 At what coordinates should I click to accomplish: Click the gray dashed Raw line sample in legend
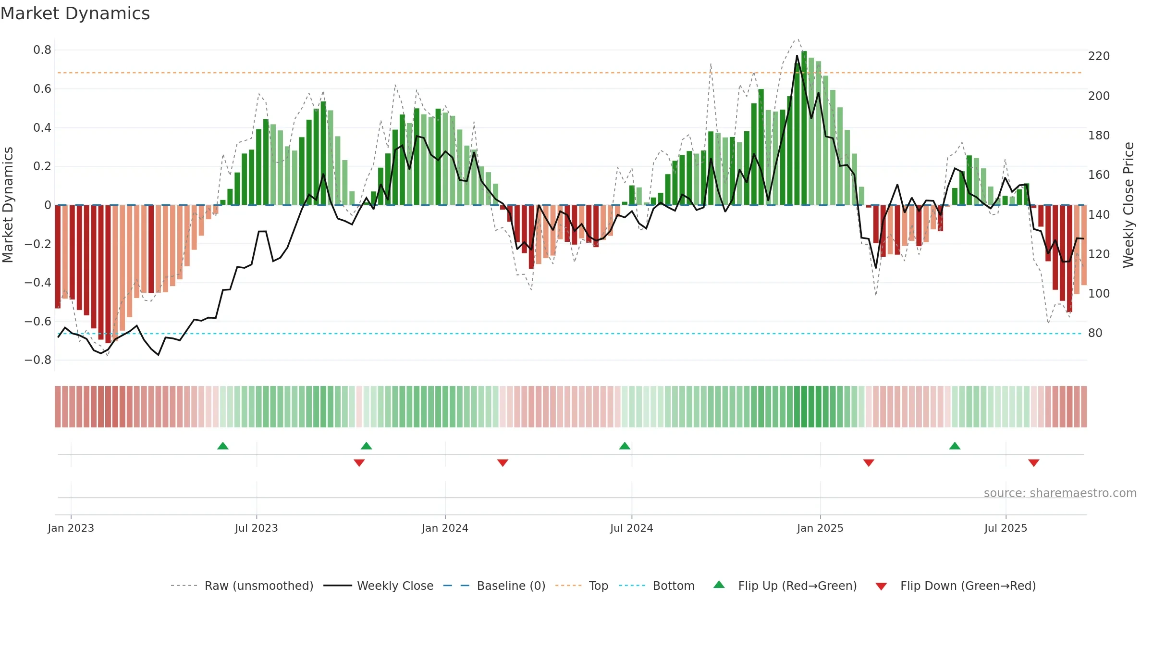click(184, 586)
